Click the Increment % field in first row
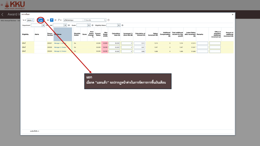Screen dimensions: 260x146 (x=127, y=43)
